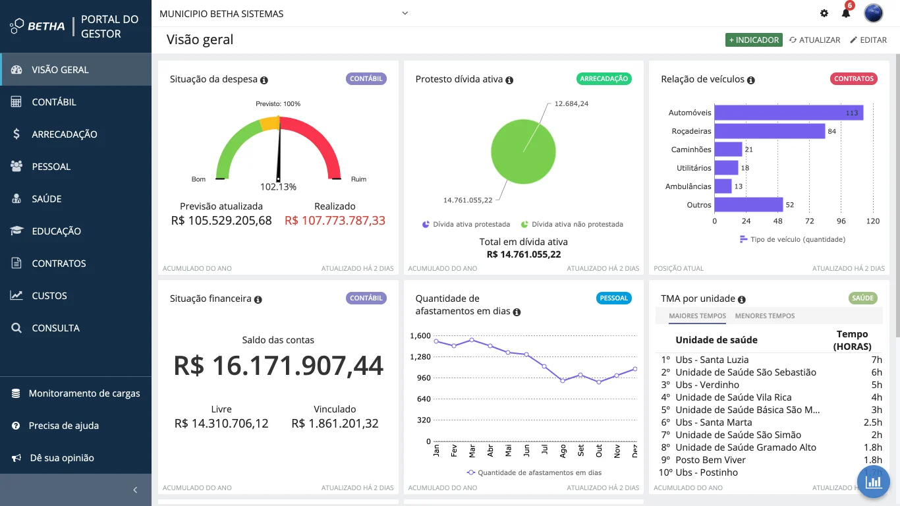Viewport: 900px width, 506px height.
Task: Click the Arrecadação tag on Protesto card
Action: click(604, 79)
